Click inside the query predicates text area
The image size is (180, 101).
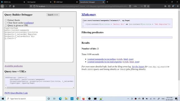(x=39, y=45)
